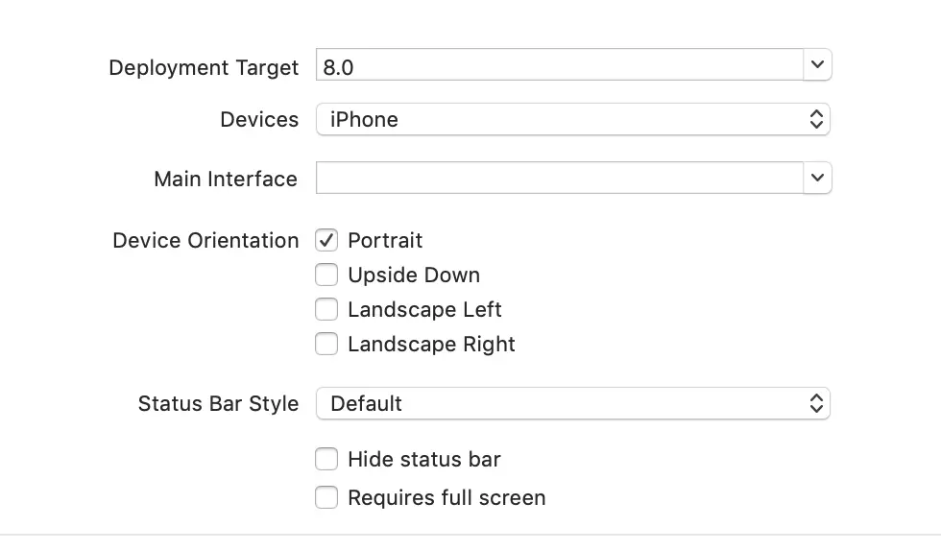
Task: Enable the Upside Down checkbox
Action: (x=326, y=275)
